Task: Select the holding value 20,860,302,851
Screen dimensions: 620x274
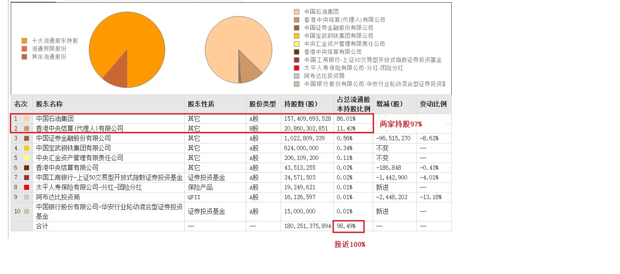Action: [306, 128]
